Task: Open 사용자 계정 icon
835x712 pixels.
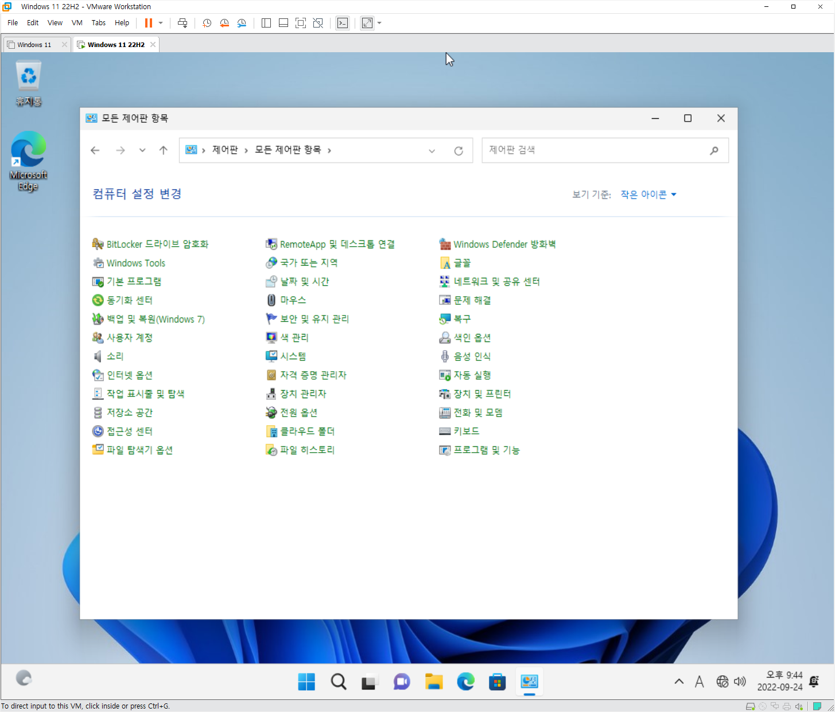Action: click(x=98, y=338)
